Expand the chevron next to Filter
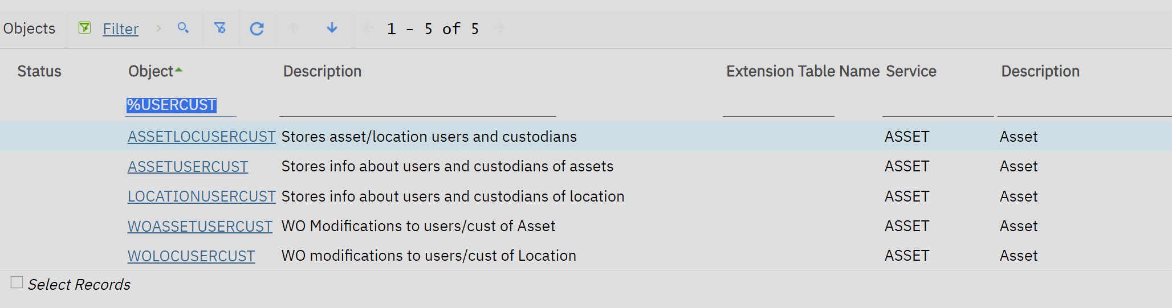The width and height of the screenshot is (1172, 308). 158,28
